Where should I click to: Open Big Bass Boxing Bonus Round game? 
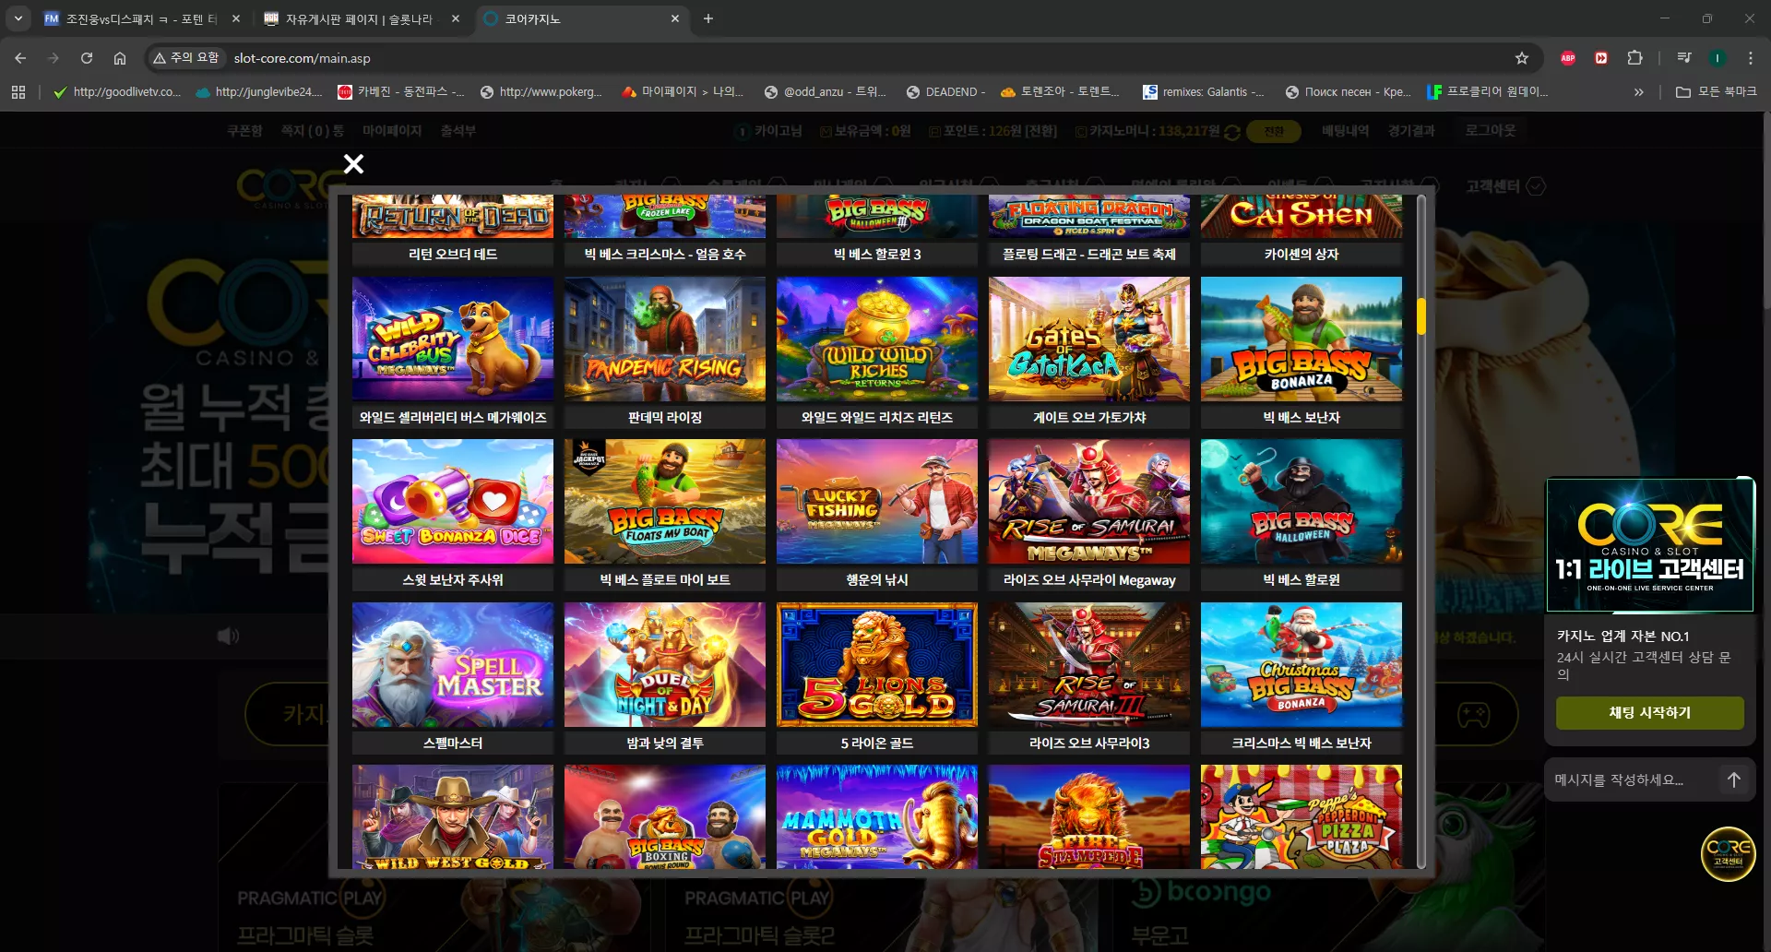point(665,816)
